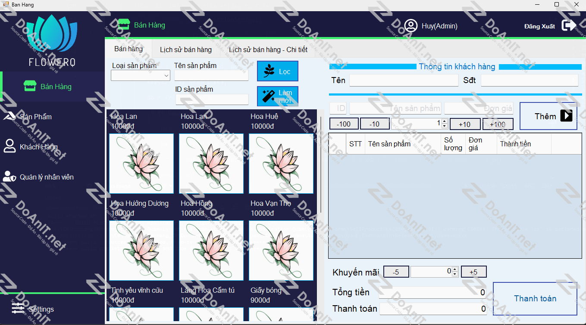Click the Settings sliders icon
The width and height of the screenshot is (586, 325).
tap(18, 308)
